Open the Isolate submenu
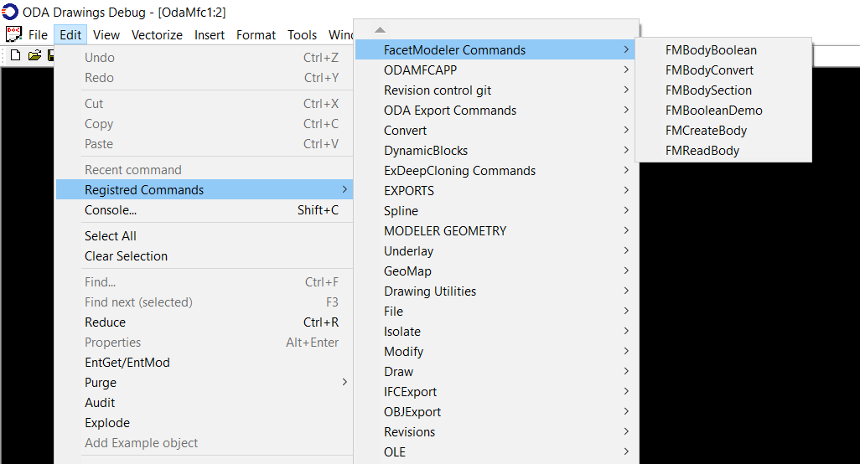860x464 pixels. tap(495, 332)
